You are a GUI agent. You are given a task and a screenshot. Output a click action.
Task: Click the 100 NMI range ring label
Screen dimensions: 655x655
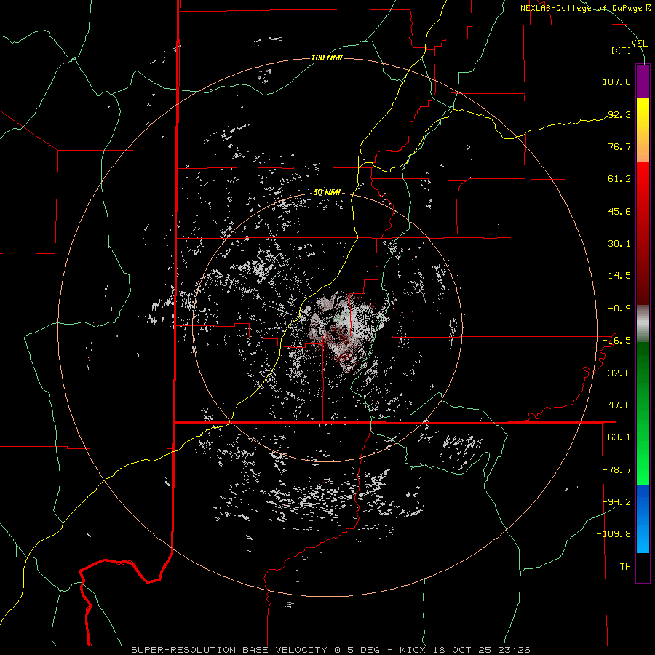pos(327,57)
